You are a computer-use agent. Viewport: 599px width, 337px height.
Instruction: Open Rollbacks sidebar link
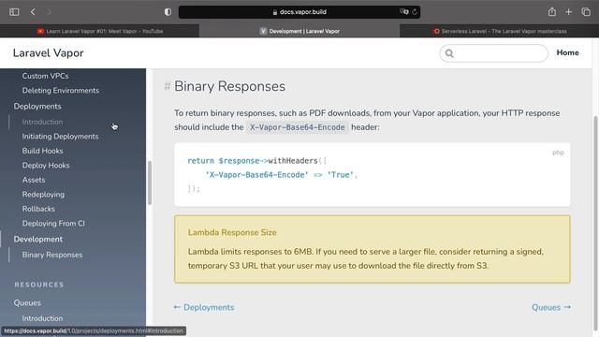(38, 209)
